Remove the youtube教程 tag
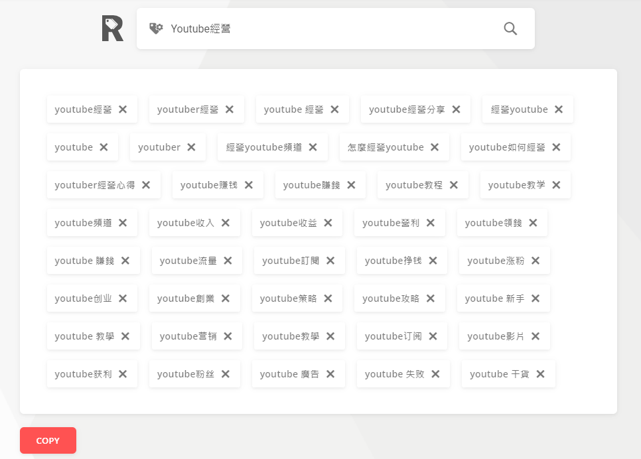 (454, 185)
